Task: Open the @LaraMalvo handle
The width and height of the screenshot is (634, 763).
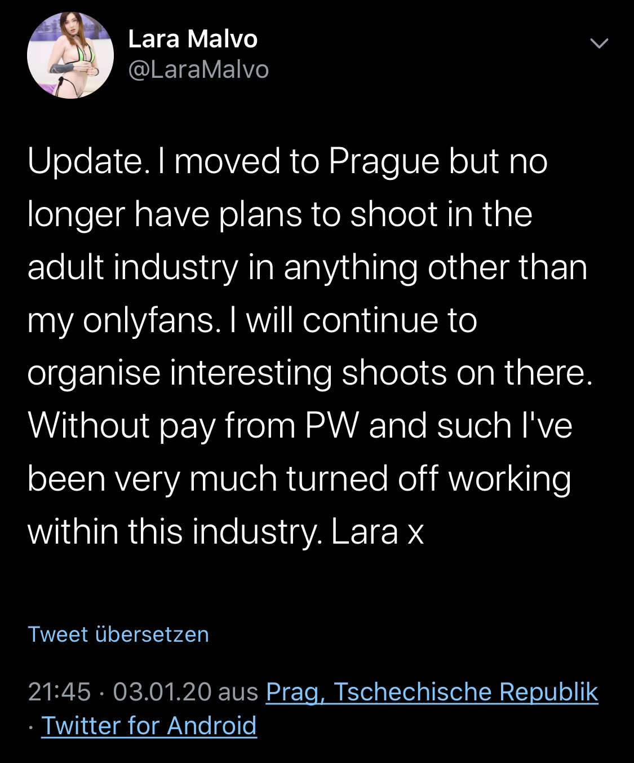Action: [198, 69]
